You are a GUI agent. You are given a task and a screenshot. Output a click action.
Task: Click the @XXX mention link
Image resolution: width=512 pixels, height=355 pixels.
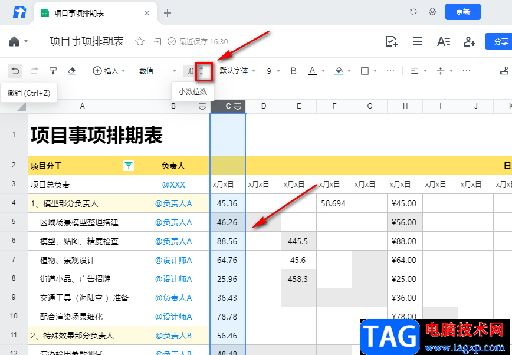(x=173, y=185)
